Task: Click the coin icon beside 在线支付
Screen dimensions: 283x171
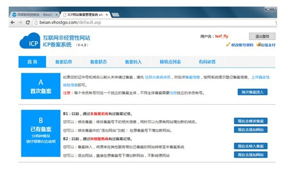Action: click(259, 44)
